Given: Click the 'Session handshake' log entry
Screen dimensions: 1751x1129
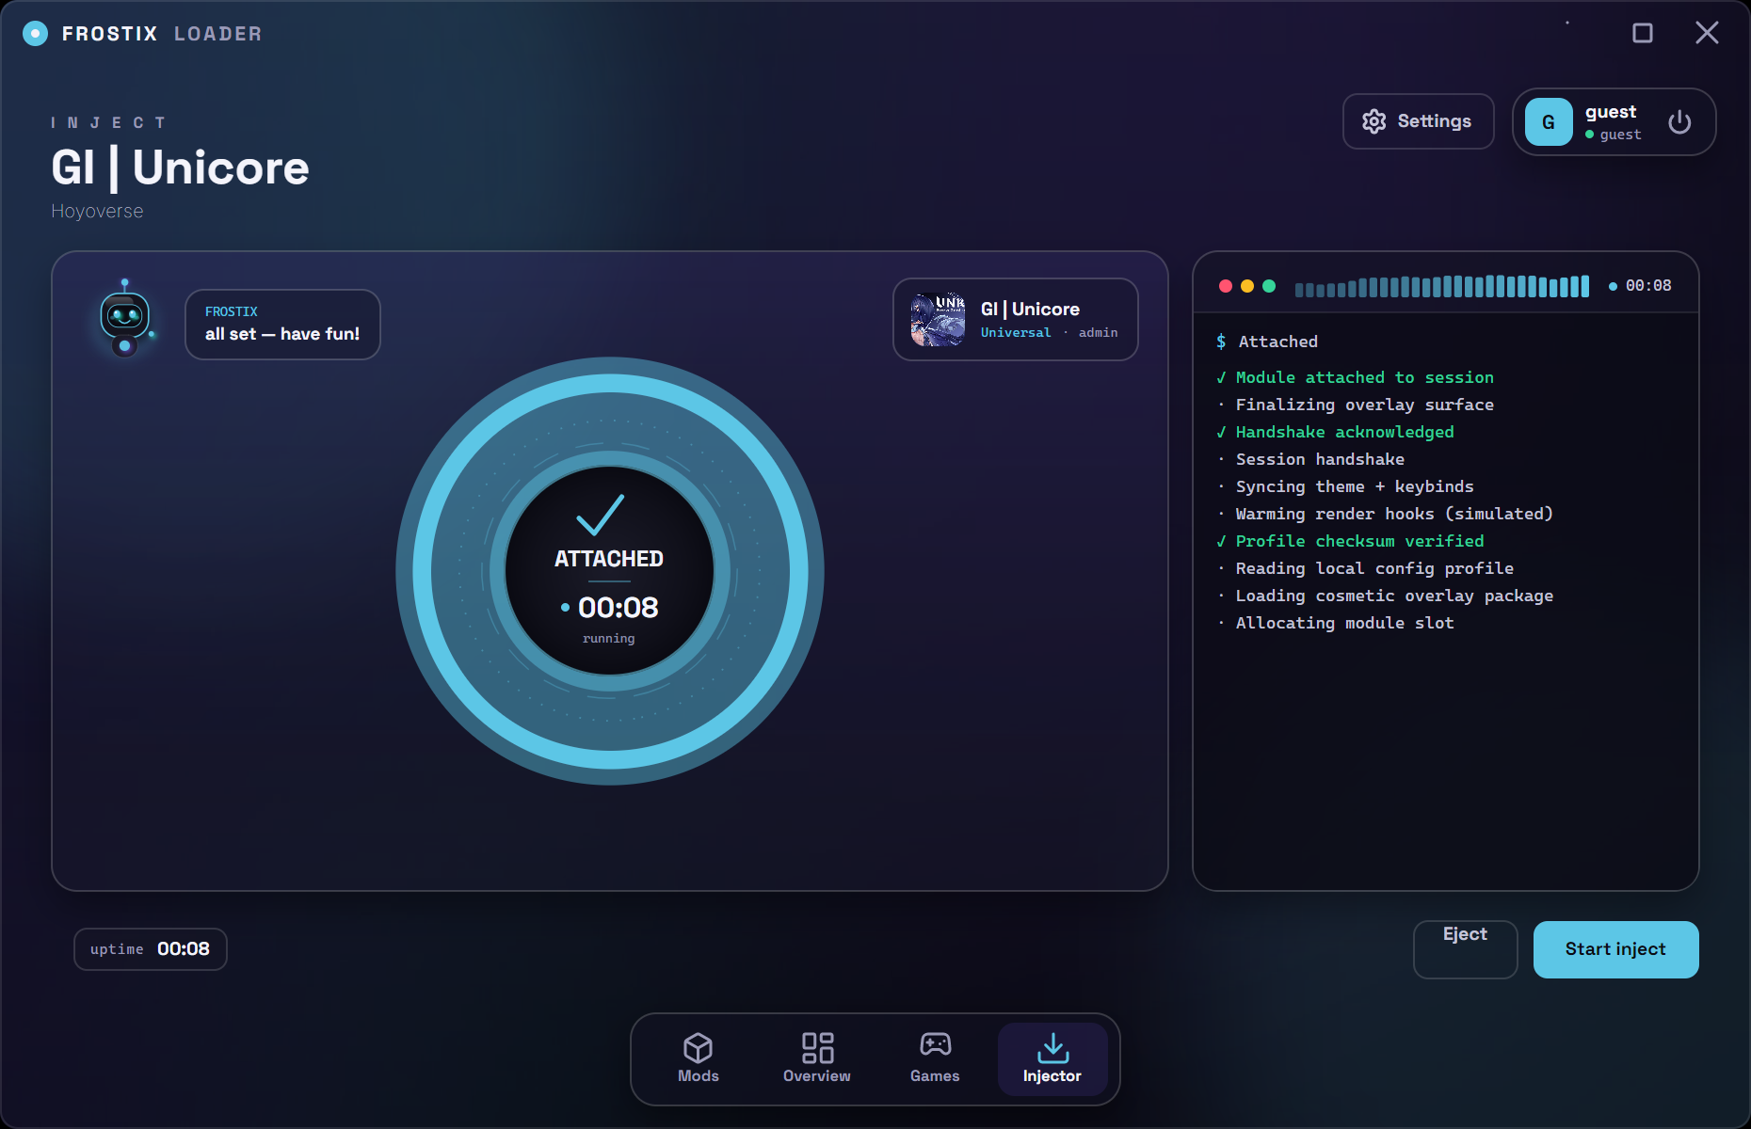Looking at the screenshot, I should click(x=1310, y=459).
